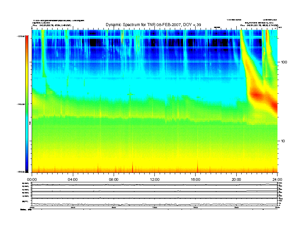Click the 'TNR' label beside the color bar

click(30, 123)
